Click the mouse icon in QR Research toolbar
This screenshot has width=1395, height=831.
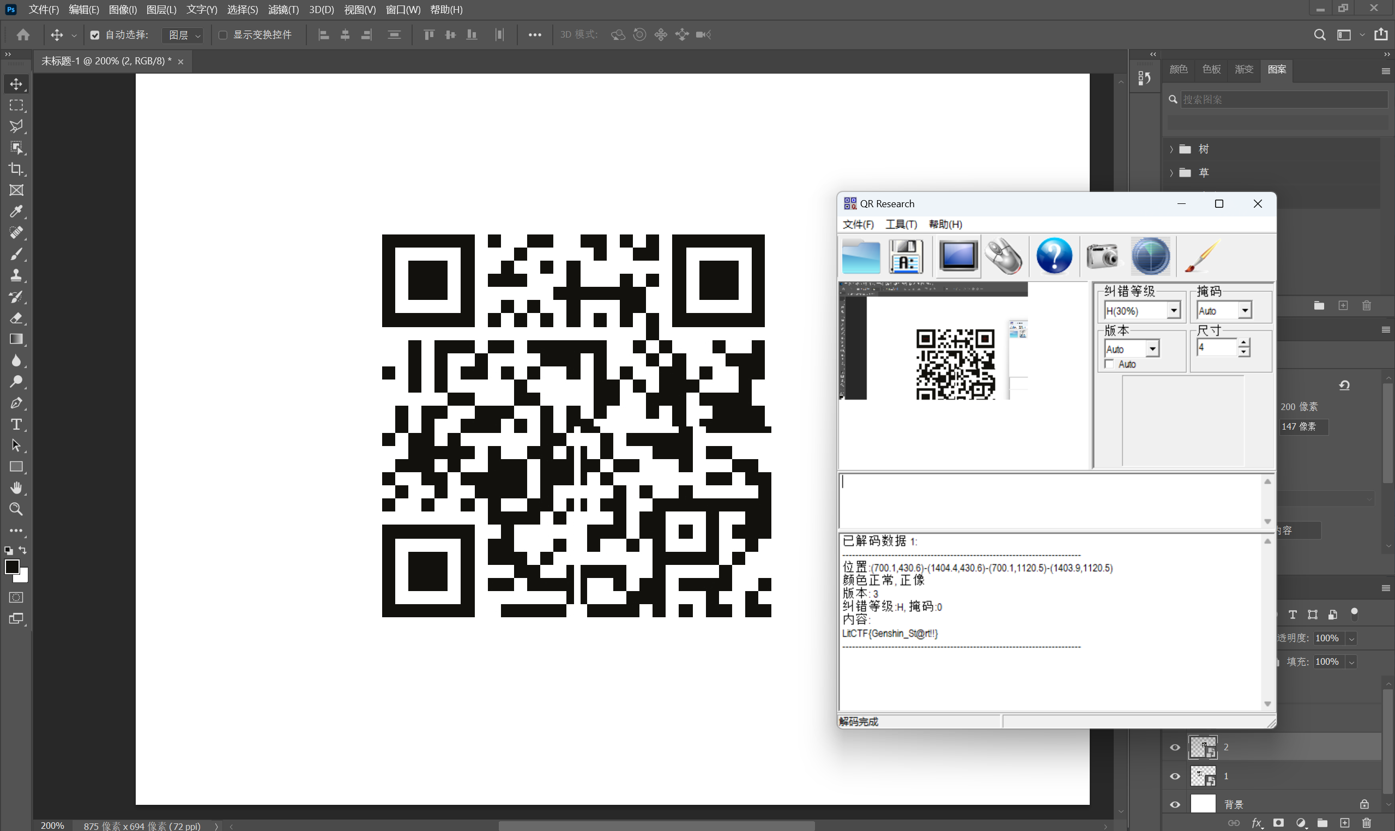1004,256
